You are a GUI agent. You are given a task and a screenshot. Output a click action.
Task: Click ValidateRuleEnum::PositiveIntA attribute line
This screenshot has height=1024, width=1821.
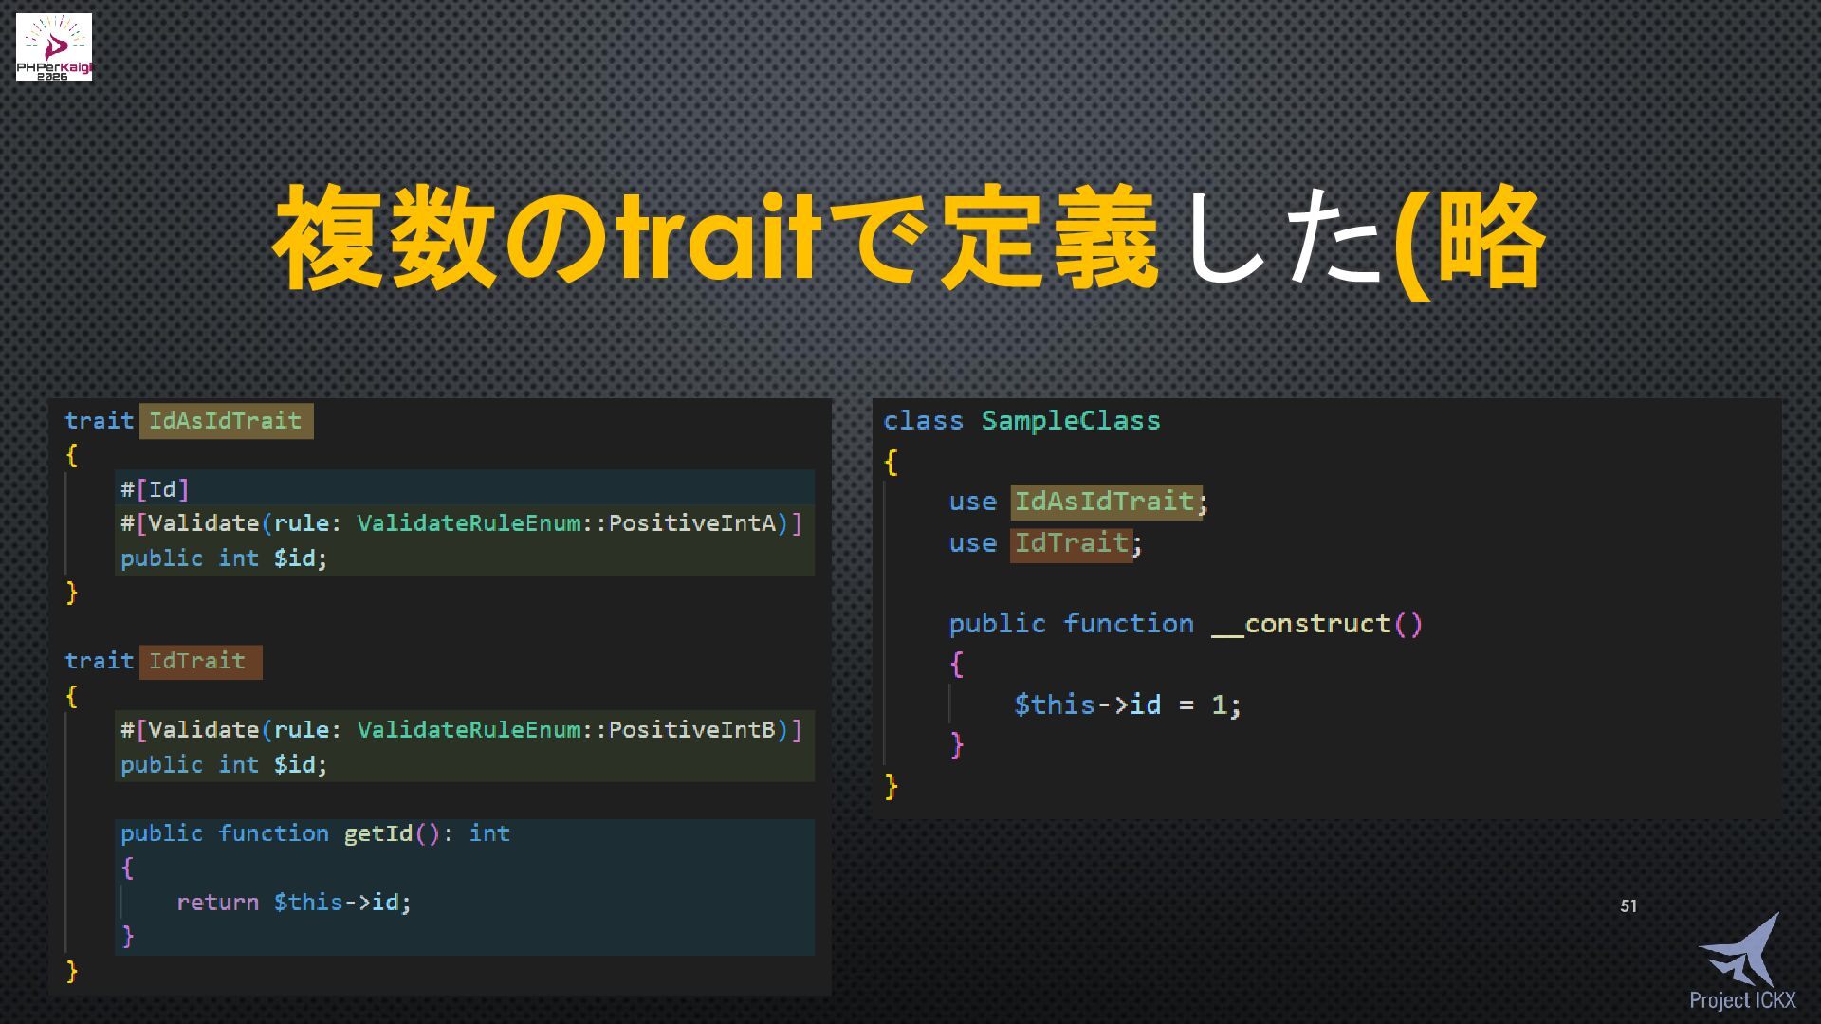click(x=461, y=523)
